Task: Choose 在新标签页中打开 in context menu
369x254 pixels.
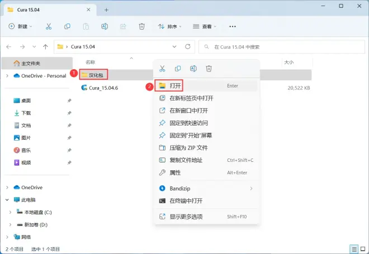Action: [206, 98]
